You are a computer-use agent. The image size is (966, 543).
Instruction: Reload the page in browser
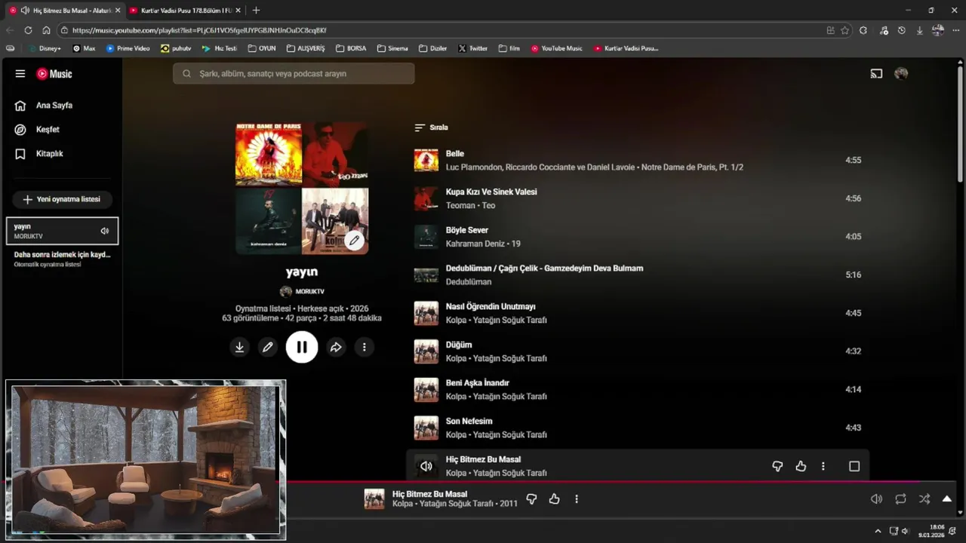point(28,30)
